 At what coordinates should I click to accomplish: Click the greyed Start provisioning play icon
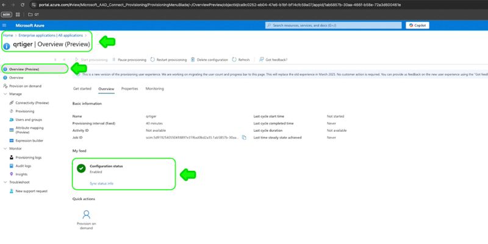pos(77,59)
